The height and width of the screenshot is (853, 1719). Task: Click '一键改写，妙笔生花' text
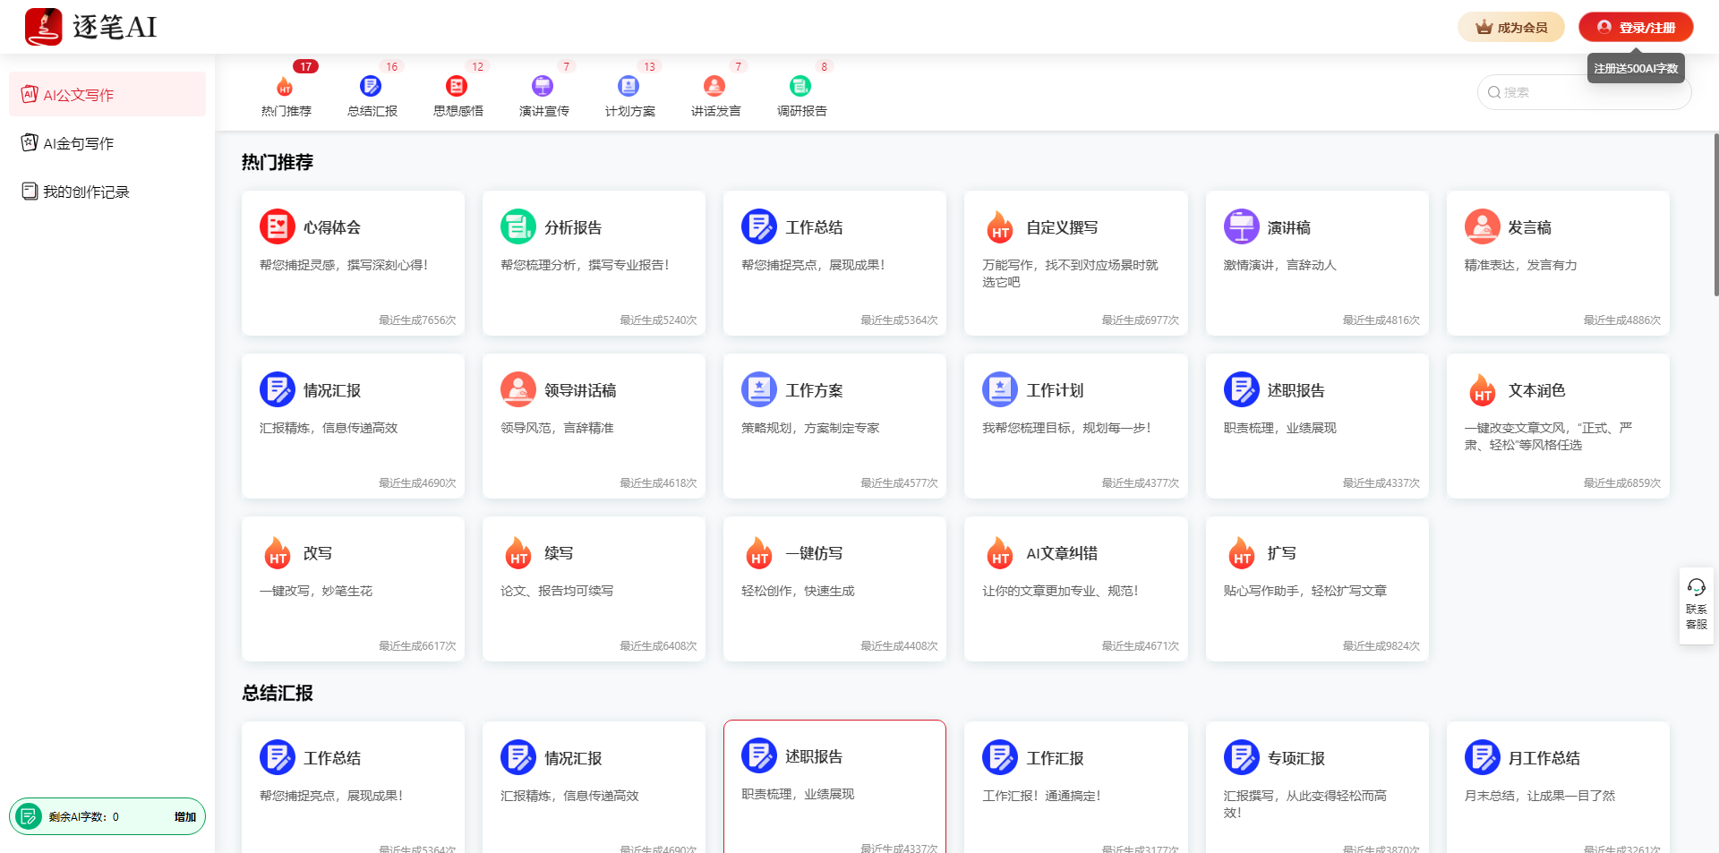[x=316, y=591]
